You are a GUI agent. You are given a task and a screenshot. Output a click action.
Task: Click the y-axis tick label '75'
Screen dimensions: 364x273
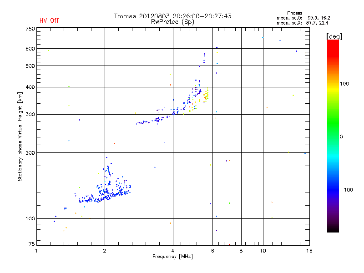click(32, 244)
